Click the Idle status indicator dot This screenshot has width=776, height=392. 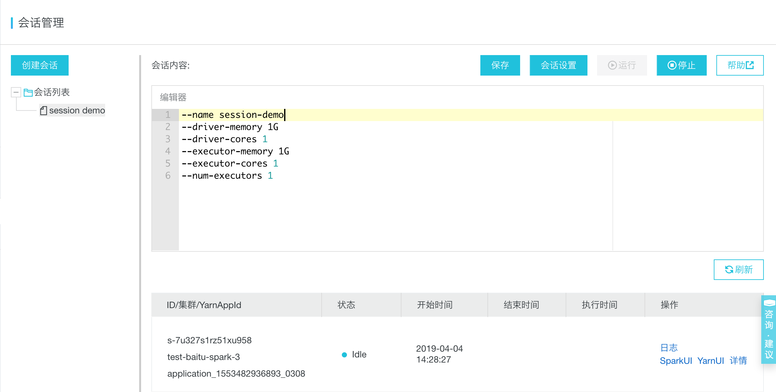coord(344,355)
